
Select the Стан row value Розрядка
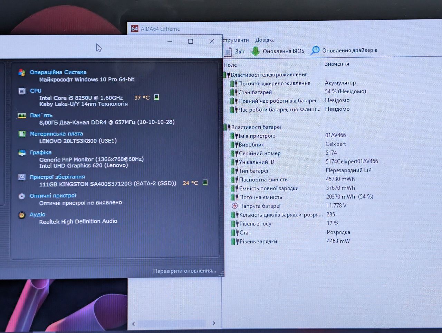pos(338,232)
